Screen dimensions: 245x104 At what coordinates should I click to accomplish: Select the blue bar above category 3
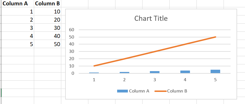[155, 72]
